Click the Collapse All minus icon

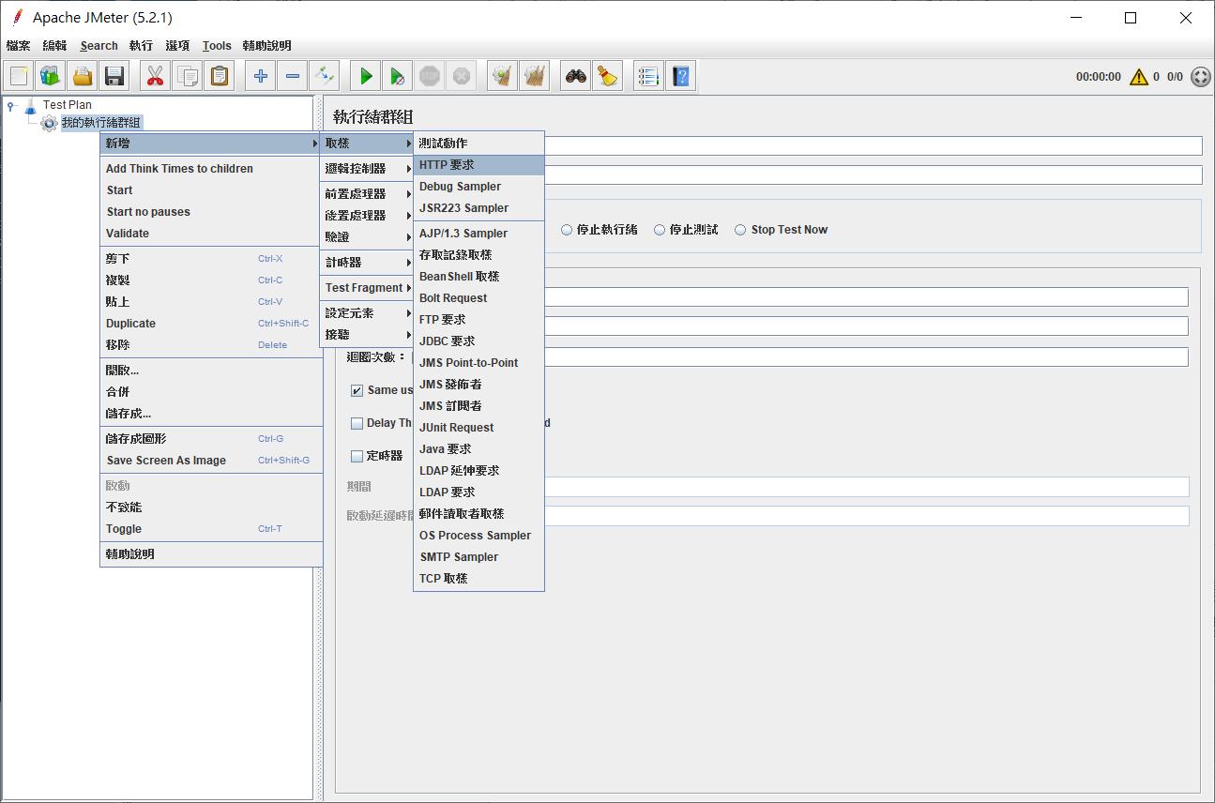[x=293, y=76]
